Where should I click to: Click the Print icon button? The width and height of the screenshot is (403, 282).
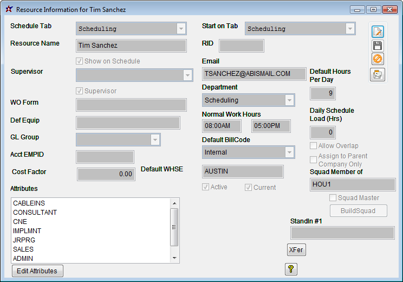pyautogui.click(x=378, y=75)
